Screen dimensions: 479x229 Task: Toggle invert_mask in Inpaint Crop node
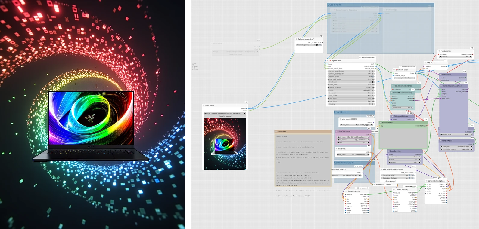pyautogui.click(x=373, y=82)
